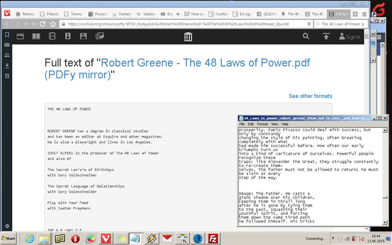The image size is (392, 245).
Task: Click the Notepad vertical scroll thumb
Action: point(385,198)
